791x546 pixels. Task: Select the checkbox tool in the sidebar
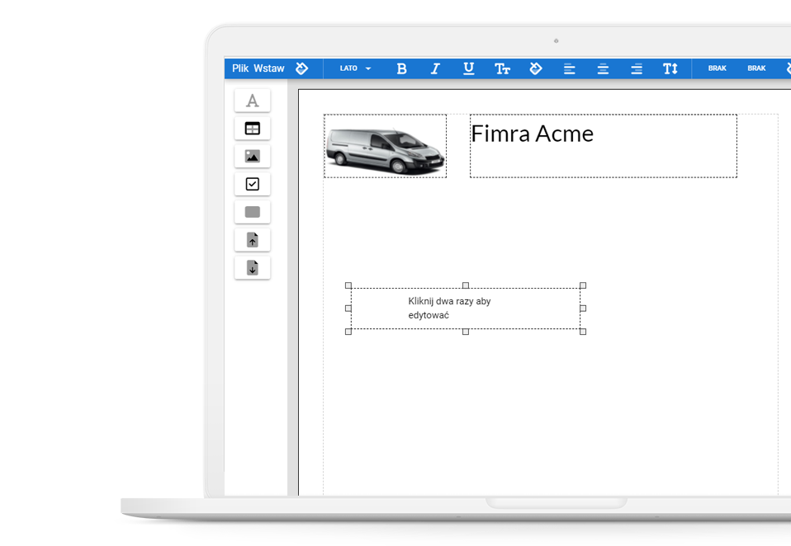coord(253,184)
